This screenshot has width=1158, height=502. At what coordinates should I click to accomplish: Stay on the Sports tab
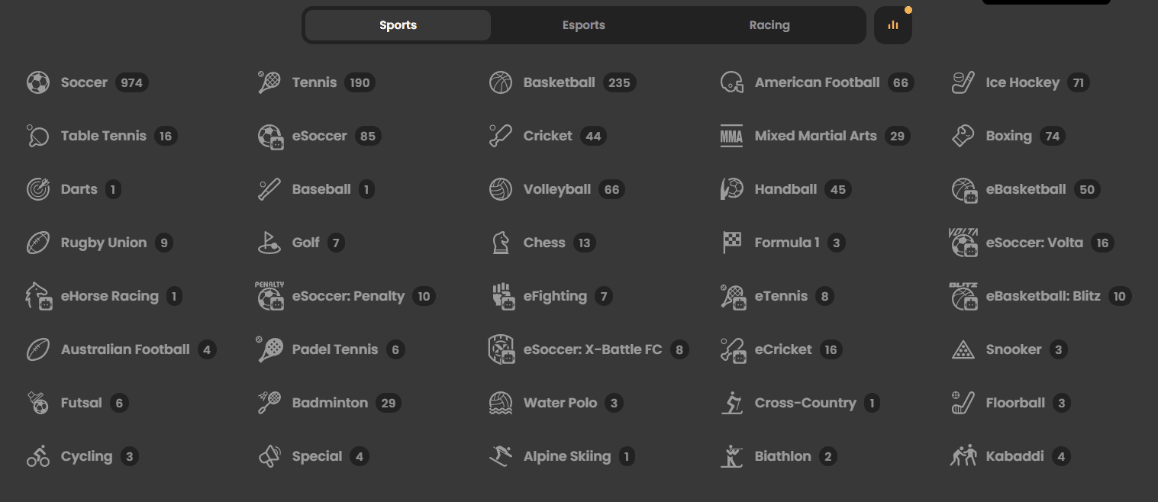398,24
